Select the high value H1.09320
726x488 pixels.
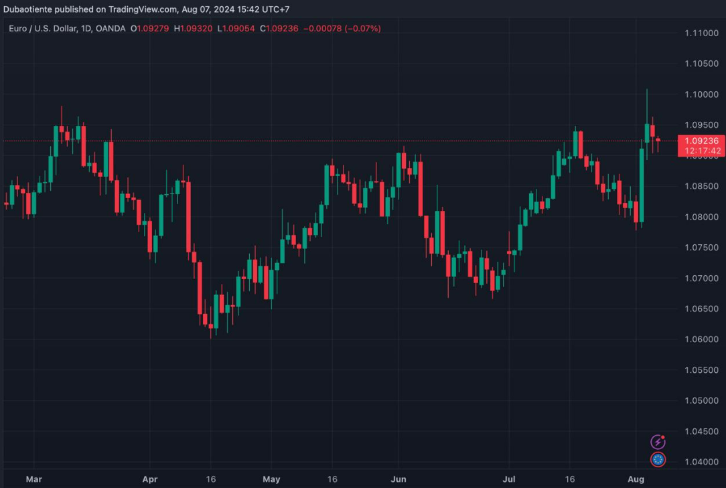pos(193,29)
